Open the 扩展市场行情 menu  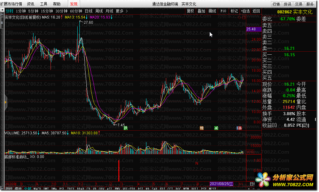point(11,4)
